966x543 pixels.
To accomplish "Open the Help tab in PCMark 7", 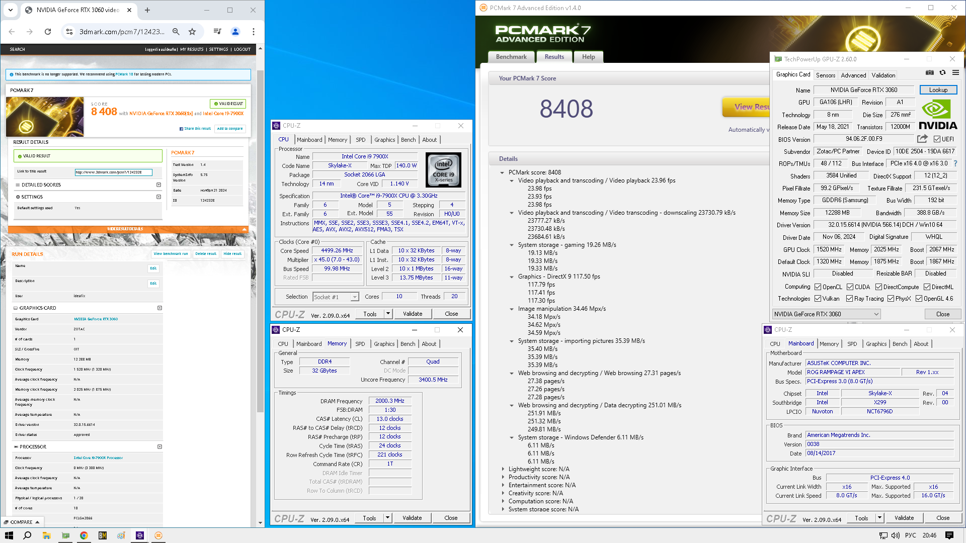I will click(x=588, y=57).
